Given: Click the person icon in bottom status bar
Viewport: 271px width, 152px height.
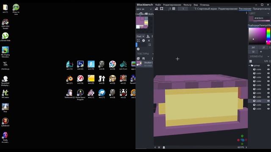Looking at the screenshot, I should point(164,147).
